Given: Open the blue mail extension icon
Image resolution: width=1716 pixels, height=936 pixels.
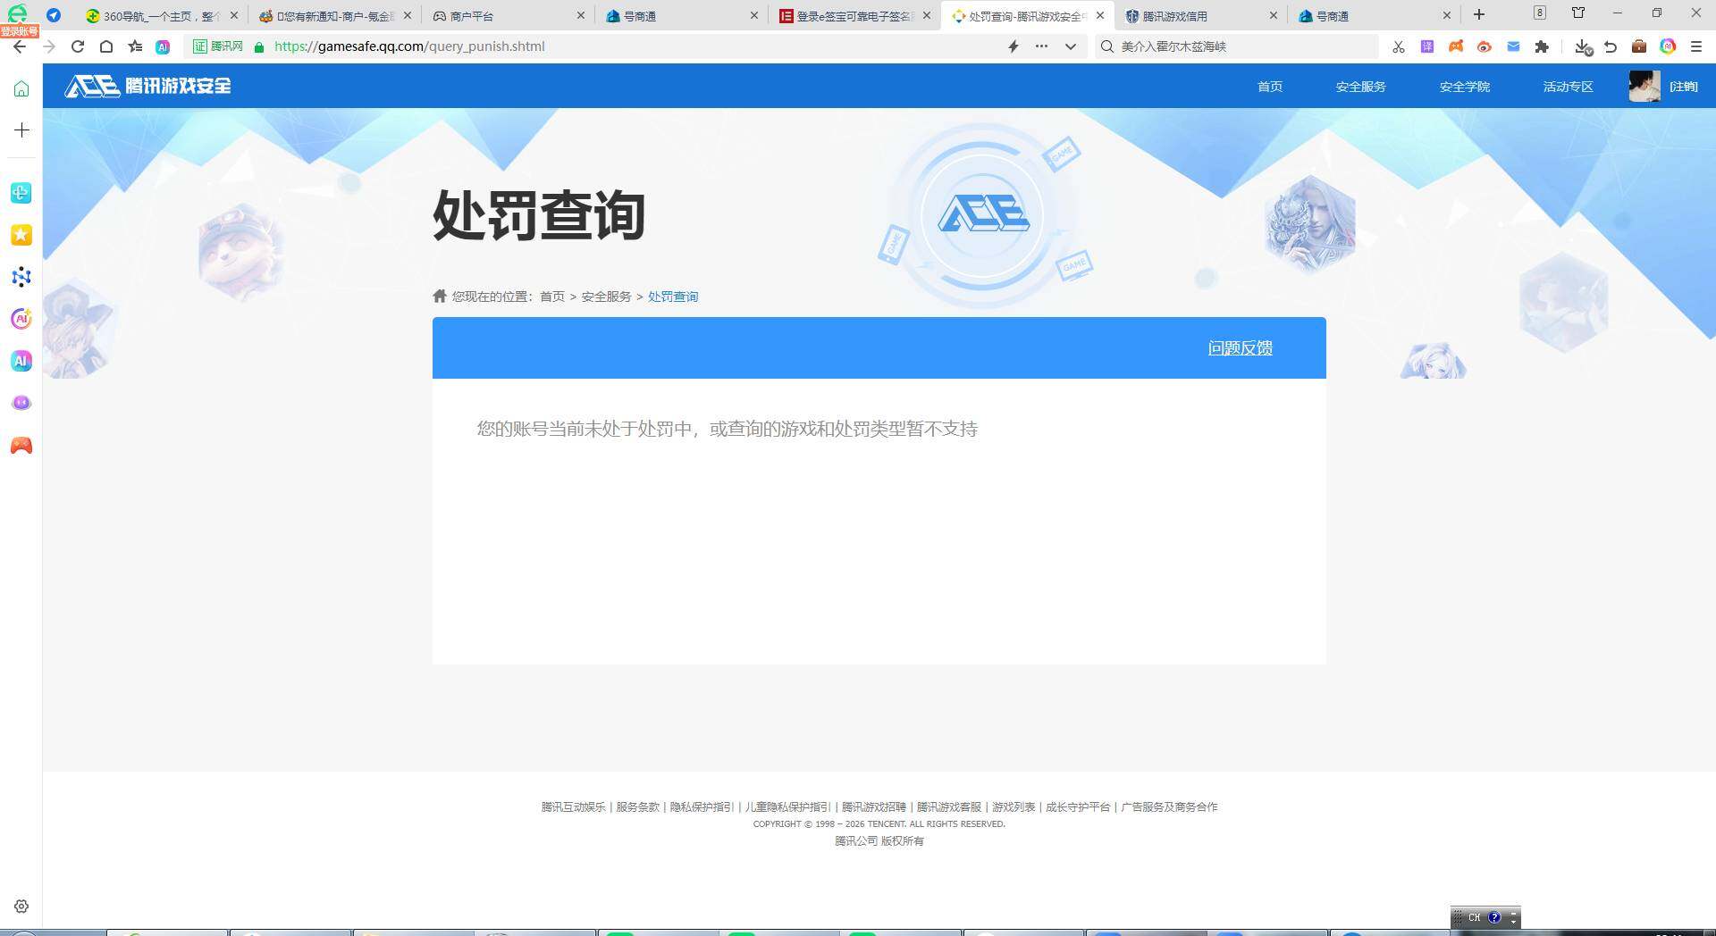Looking at the screenshot, I should pyautogui.click(x=1513, y=46).
